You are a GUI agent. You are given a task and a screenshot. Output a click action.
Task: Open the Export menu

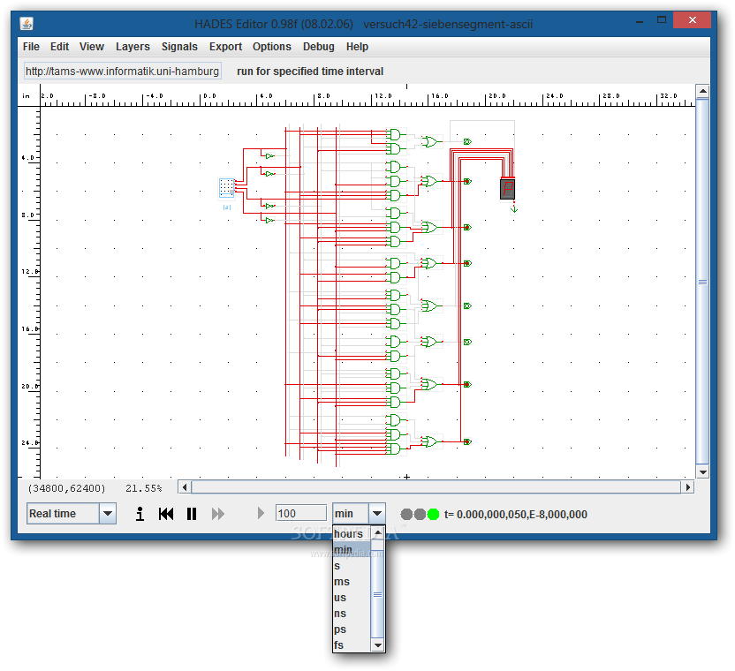click(x=225, y=47)
